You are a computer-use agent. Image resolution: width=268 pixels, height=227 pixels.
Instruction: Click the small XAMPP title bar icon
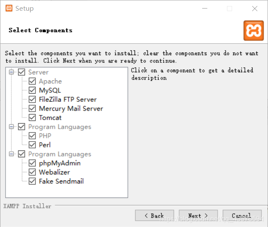coord(9,8)
